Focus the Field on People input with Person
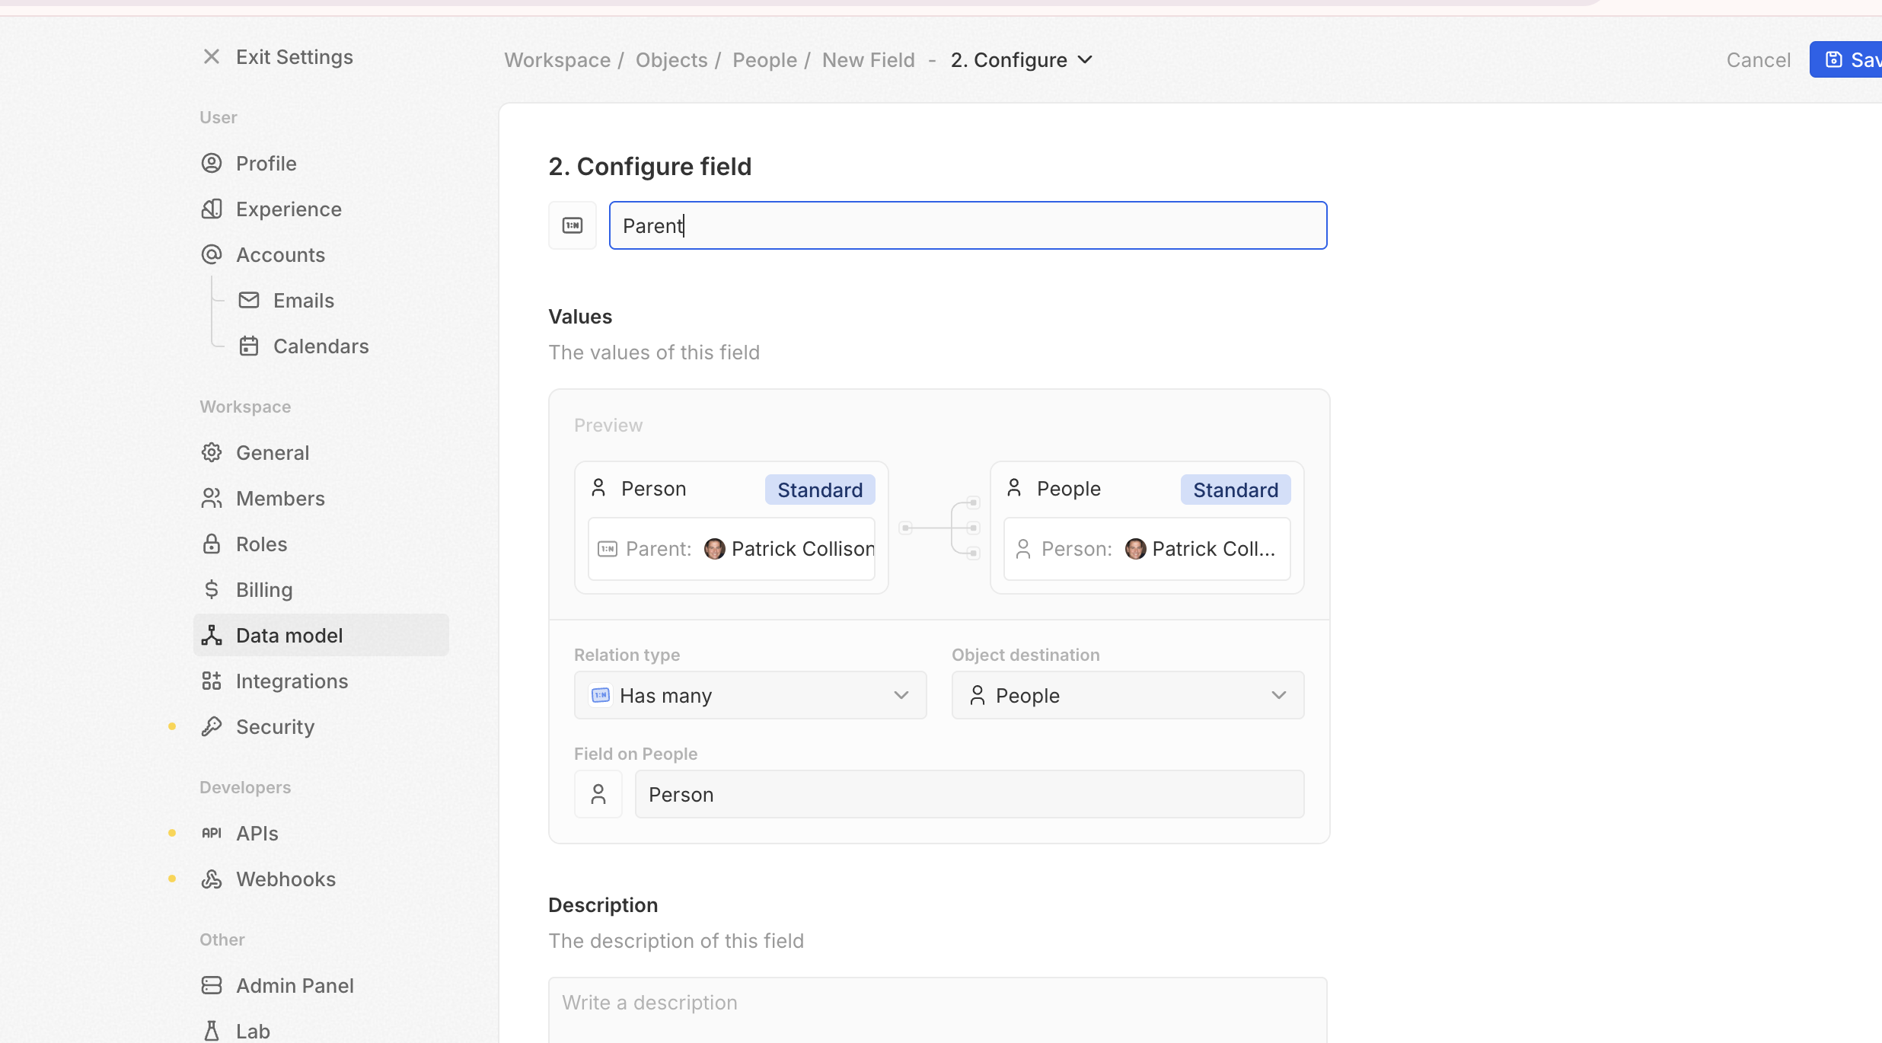 pos(969,795)
